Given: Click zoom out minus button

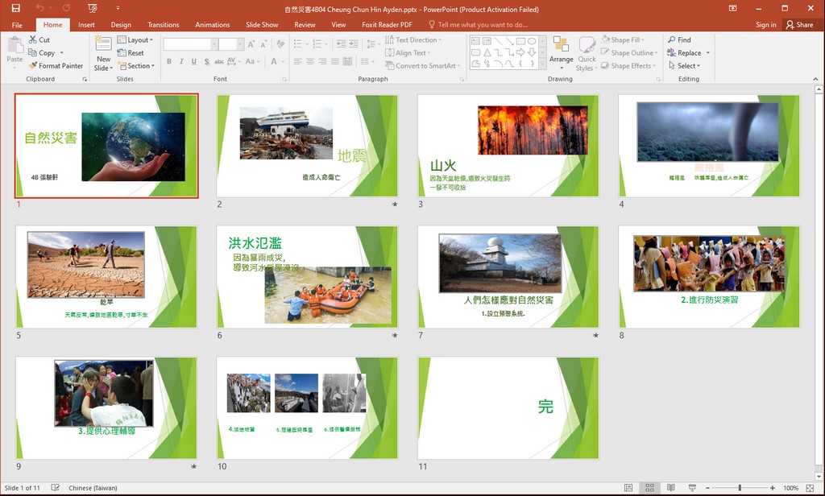Looking at the screenshot, I should tap(707, 488).
